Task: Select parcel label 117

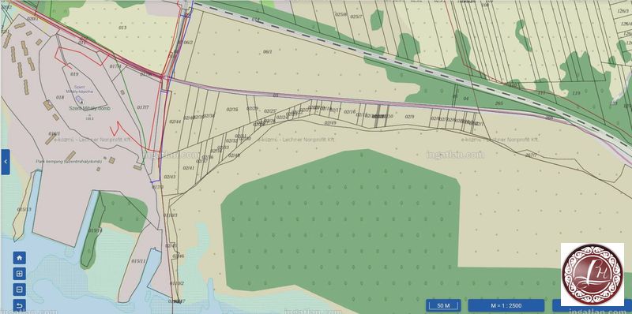Action: tap(542, 92)
